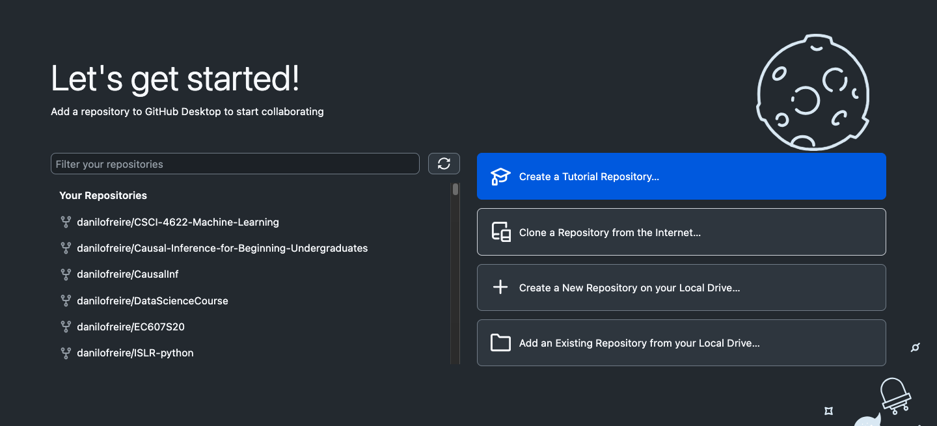Screen dimensions: 937x426
Task: Click fork icon beside CausalInf repository
Action: 66,274
